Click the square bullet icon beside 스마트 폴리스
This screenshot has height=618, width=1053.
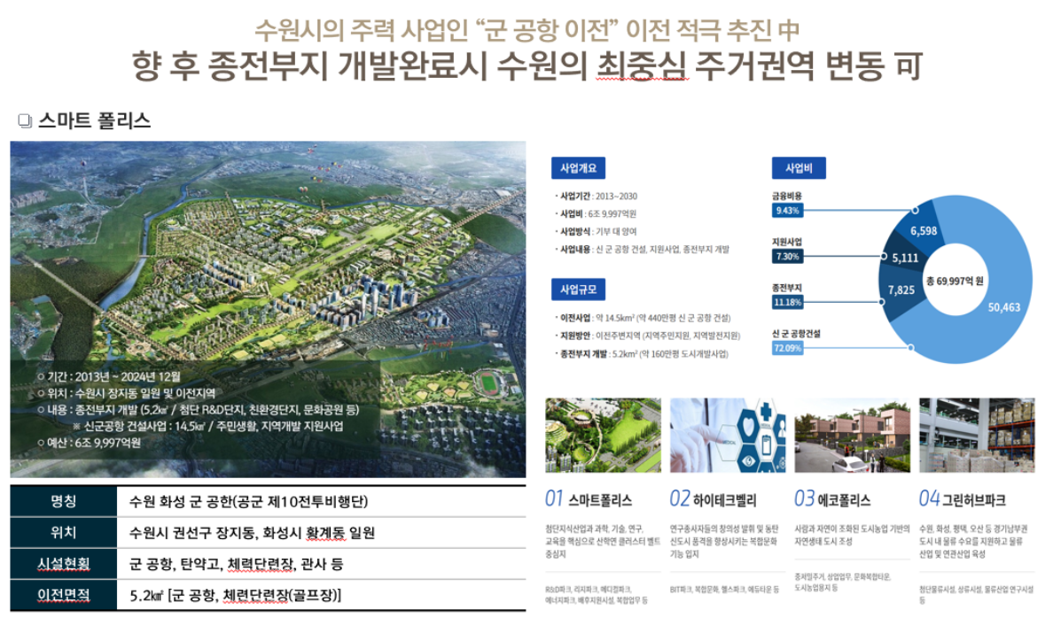click(x=25, y=121)
